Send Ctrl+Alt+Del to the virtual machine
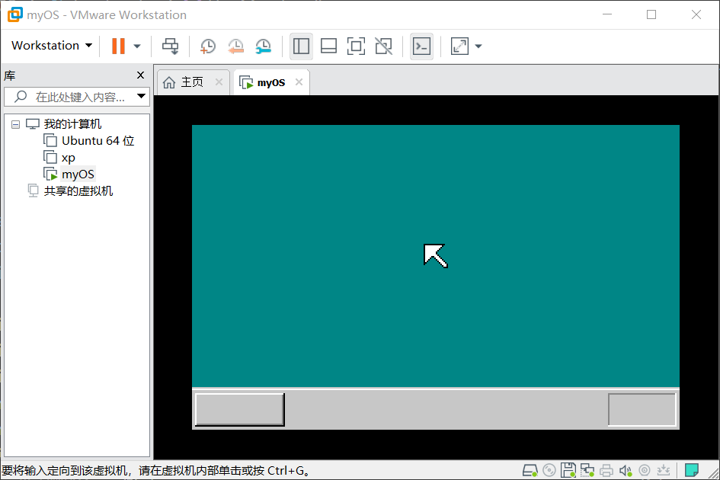 click(171, 46)
